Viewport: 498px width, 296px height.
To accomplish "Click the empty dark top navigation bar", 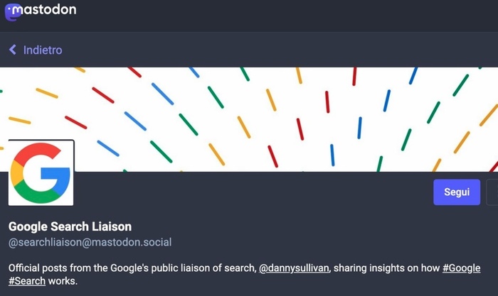I will pos(286,16).
